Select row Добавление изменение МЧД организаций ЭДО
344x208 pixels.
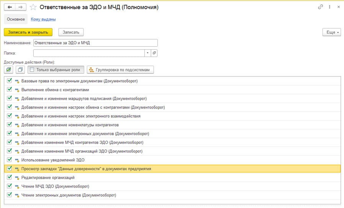coord(172,151)
